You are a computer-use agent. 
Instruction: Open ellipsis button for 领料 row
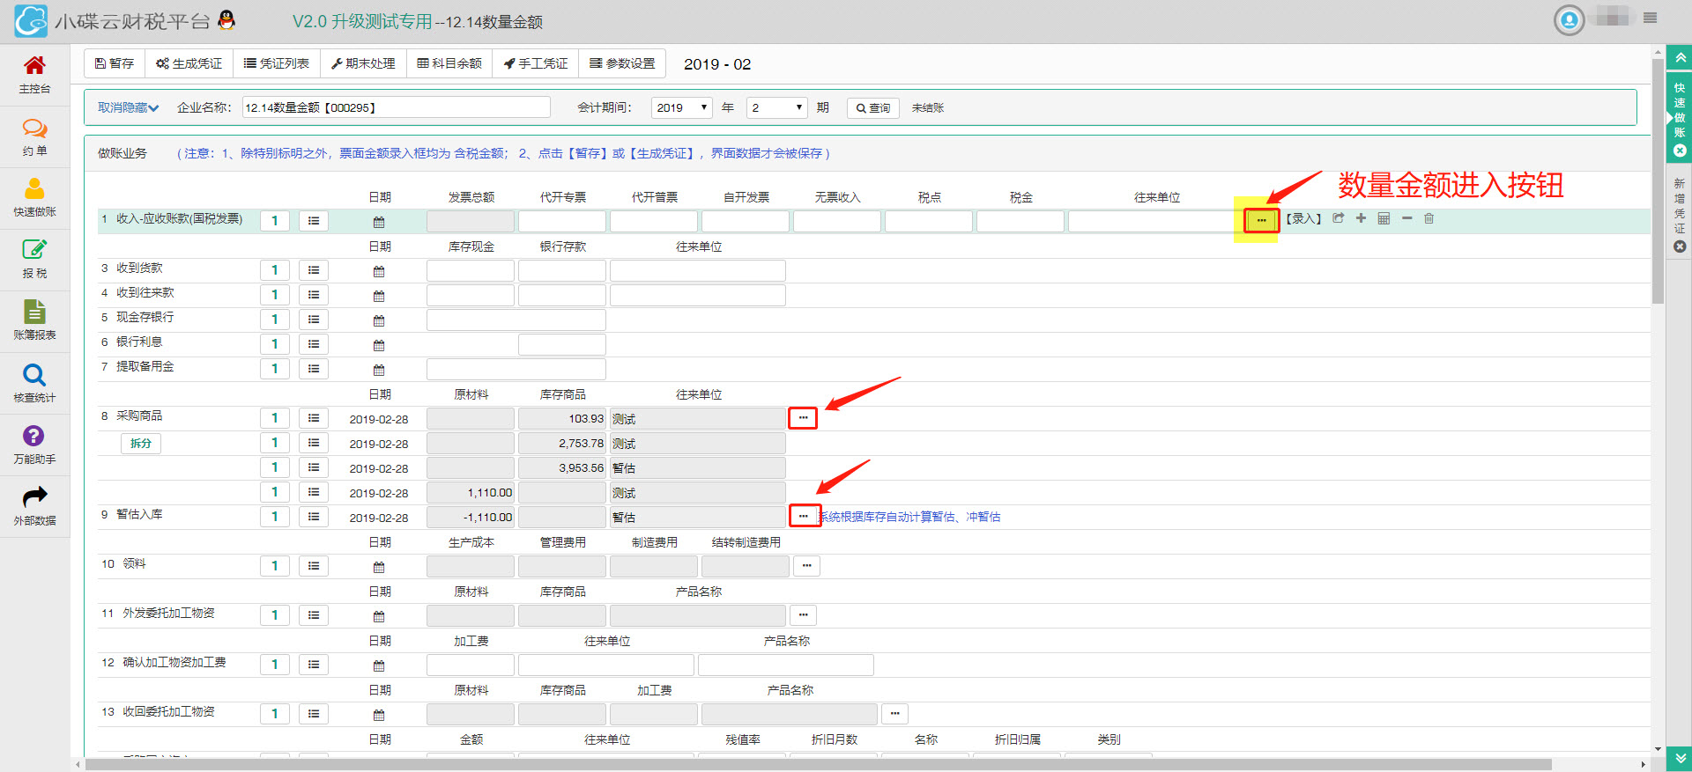coord(806,566)
